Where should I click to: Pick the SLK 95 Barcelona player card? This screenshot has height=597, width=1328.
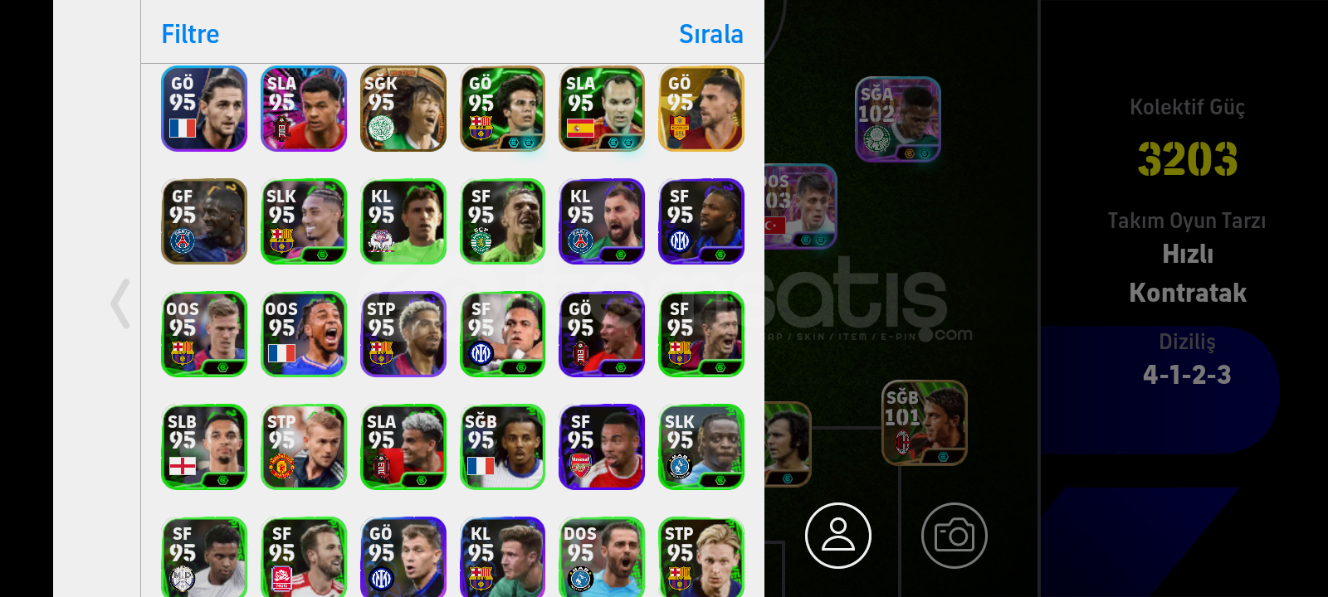(304, 221)
